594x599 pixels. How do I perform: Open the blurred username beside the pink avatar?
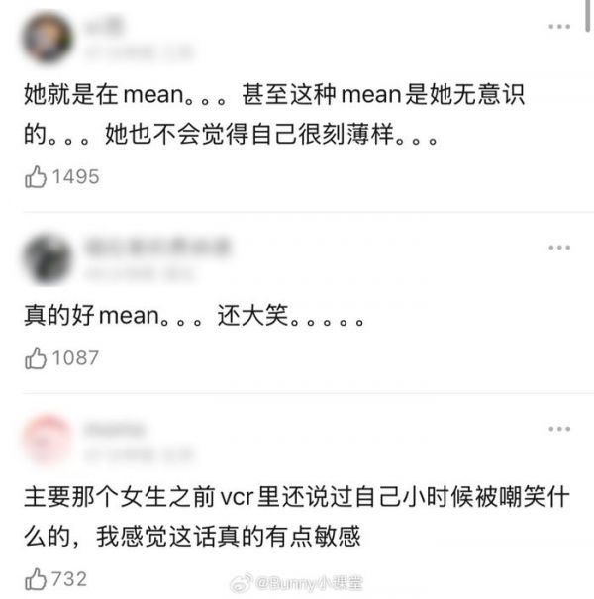pyautogui.click(x=115, y=429)
